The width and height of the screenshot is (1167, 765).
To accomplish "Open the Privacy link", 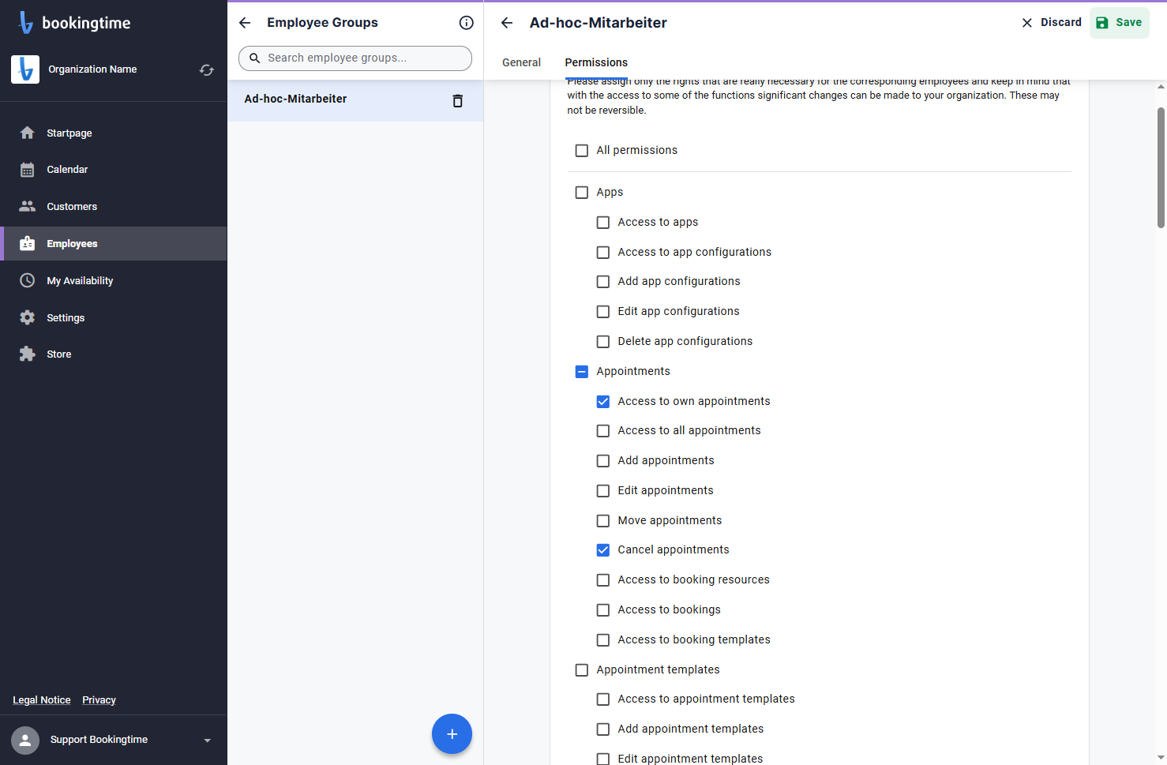I will pyautogui.click(x=99, y=700).
